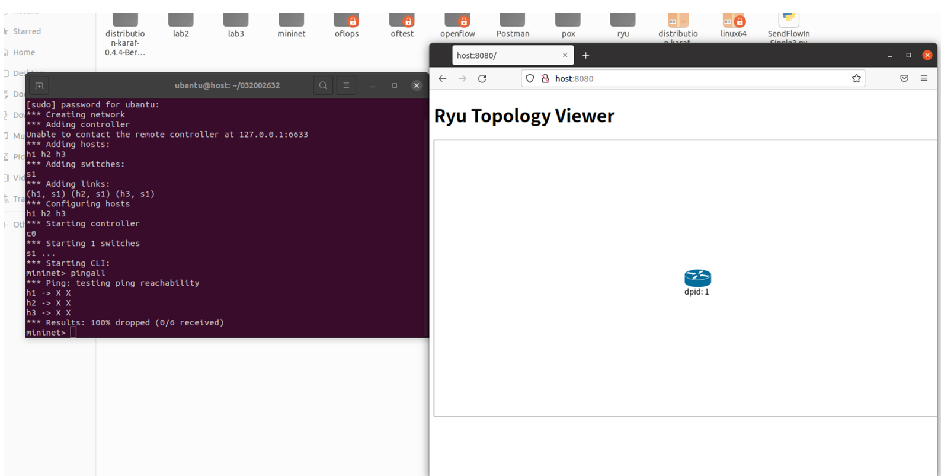Focus the browser address bar

click(693, 78)
